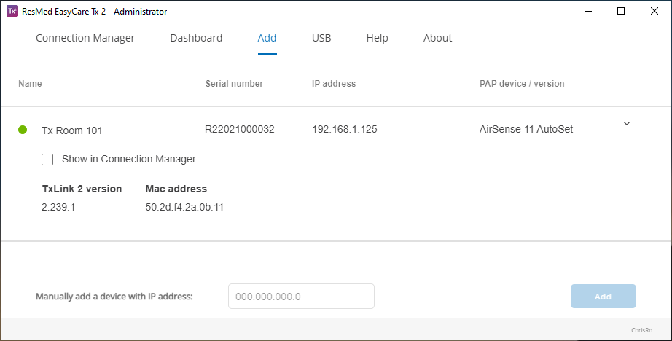Click the Mac address label
672x341 pixels.
click(x=176, y=189)
